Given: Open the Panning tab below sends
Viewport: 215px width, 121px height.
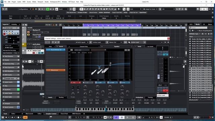Looking at the screenshot, I should click(x=150, y=97).
